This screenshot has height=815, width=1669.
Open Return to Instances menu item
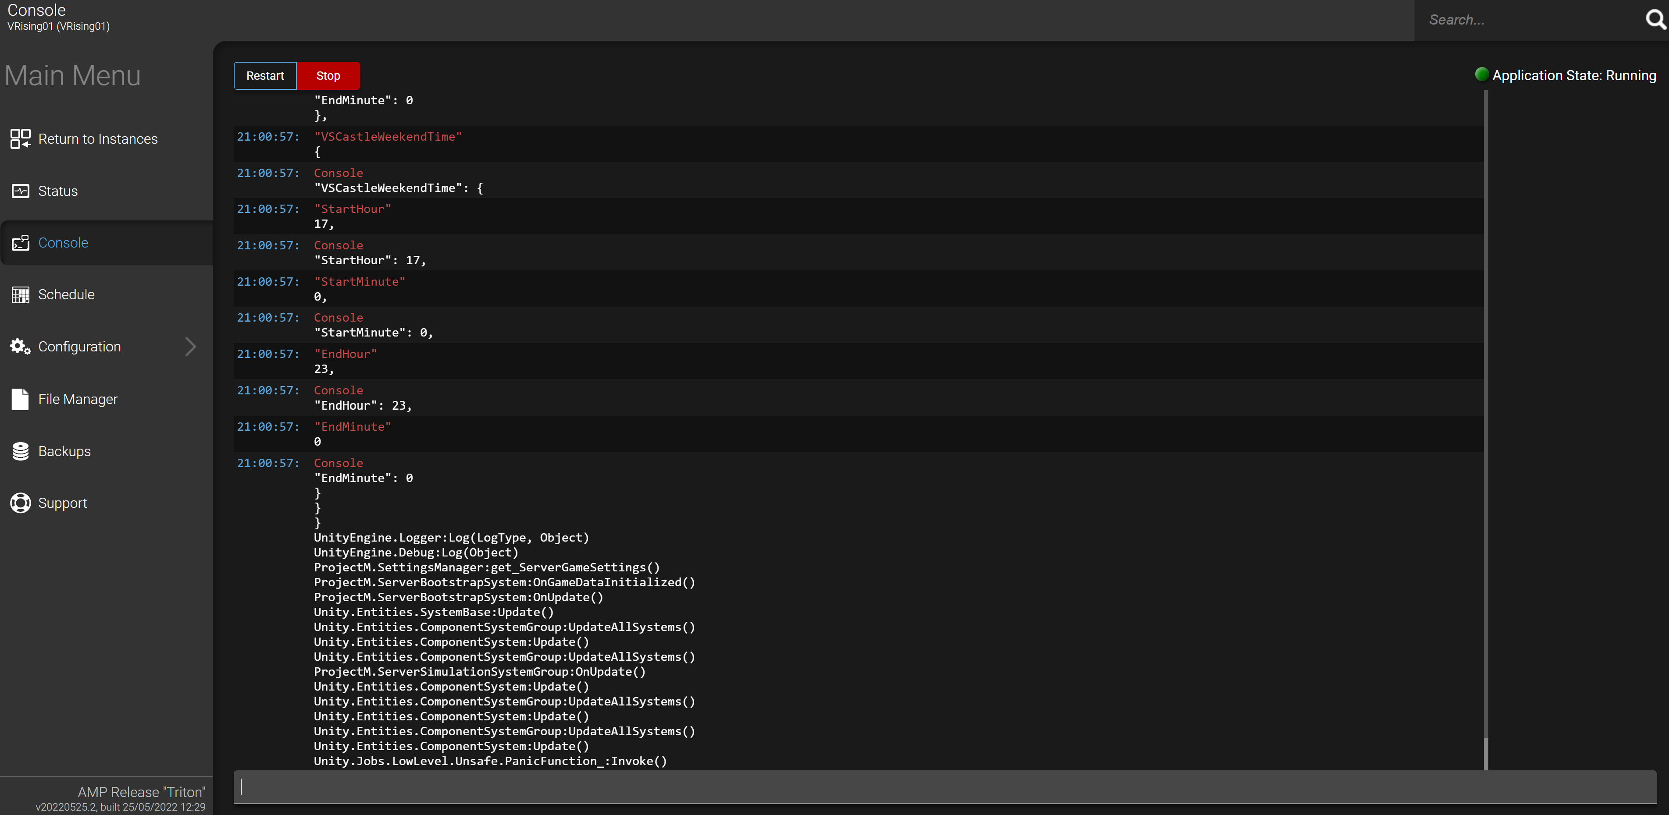[x=106, y=138]
